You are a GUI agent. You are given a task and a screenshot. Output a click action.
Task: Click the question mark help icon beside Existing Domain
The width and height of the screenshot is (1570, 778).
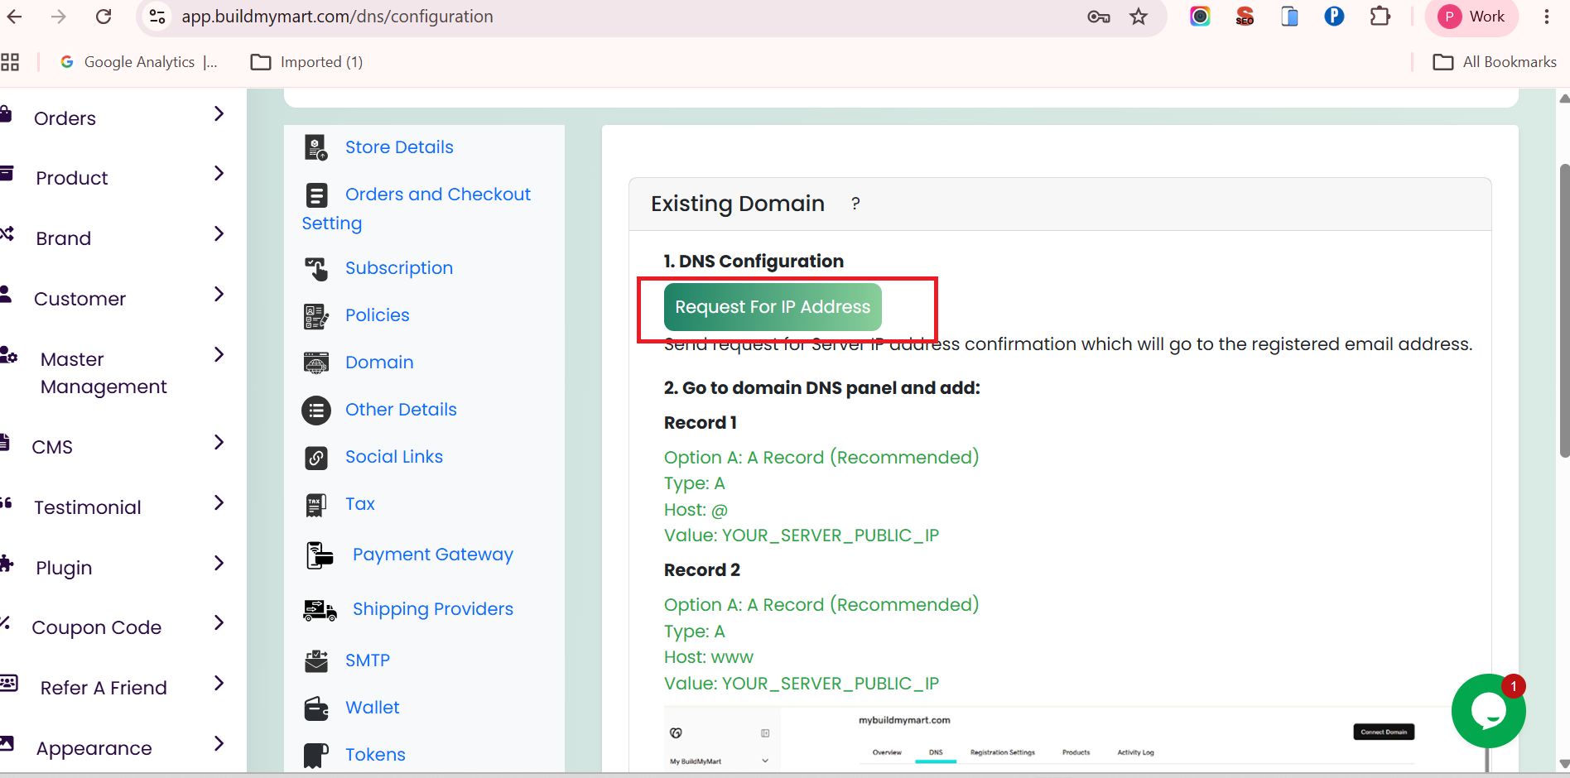click(855, 204)
